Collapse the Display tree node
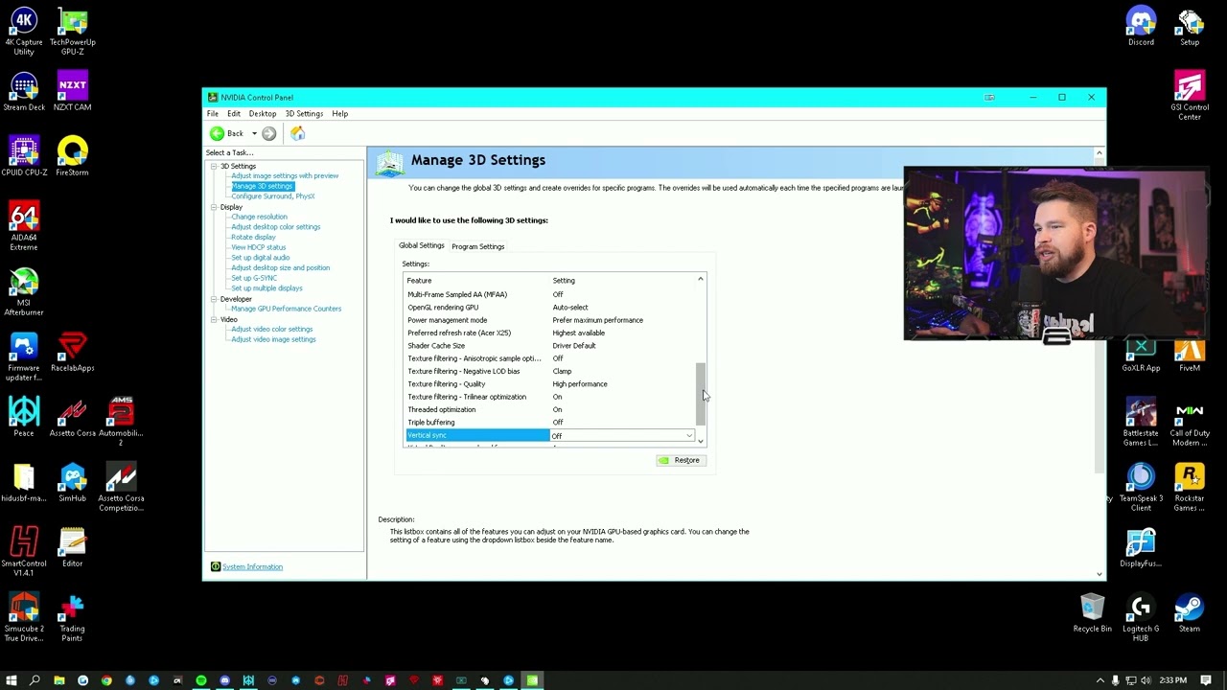Image resolution: width=1227 pixels, height=690 pixels. pyautogui.click(x=214, y=207)
